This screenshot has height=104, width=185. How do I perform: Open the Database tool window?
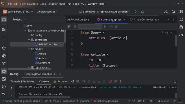[x=181, y=27]
